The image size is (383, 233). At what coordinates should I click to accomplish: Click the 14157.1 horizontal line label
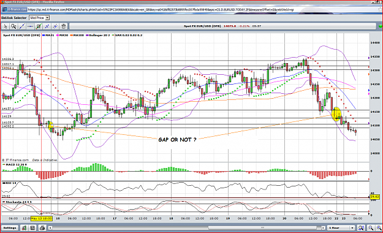8,109
